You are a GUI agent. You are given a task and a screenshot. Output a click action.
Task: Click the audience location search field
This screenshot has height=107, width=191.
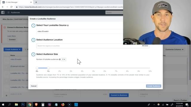pos(89,46)
